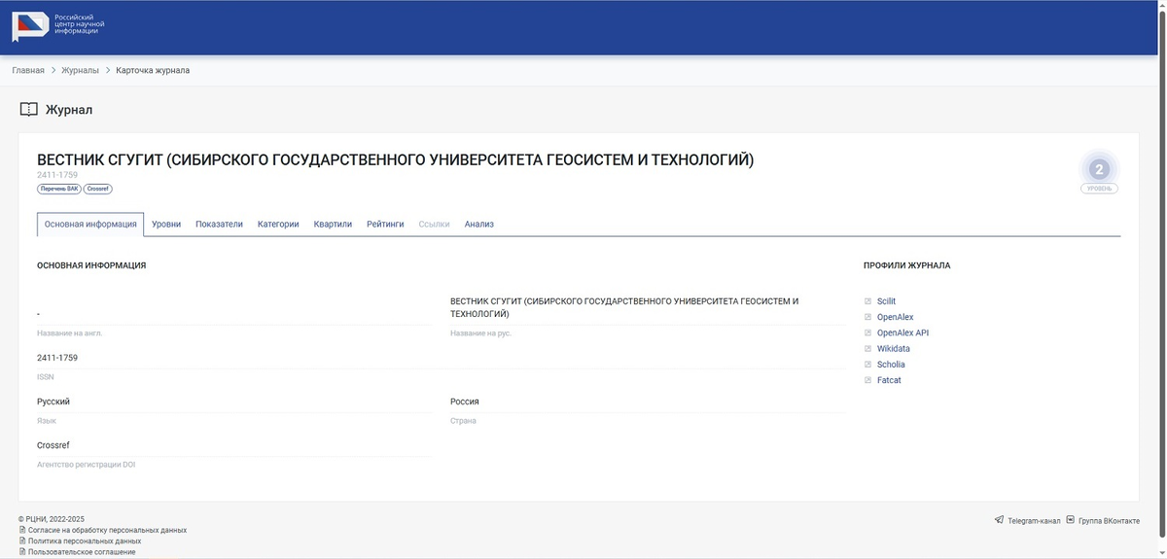
Task: Open the Показатели tab
Action: (x=219, y=224)
